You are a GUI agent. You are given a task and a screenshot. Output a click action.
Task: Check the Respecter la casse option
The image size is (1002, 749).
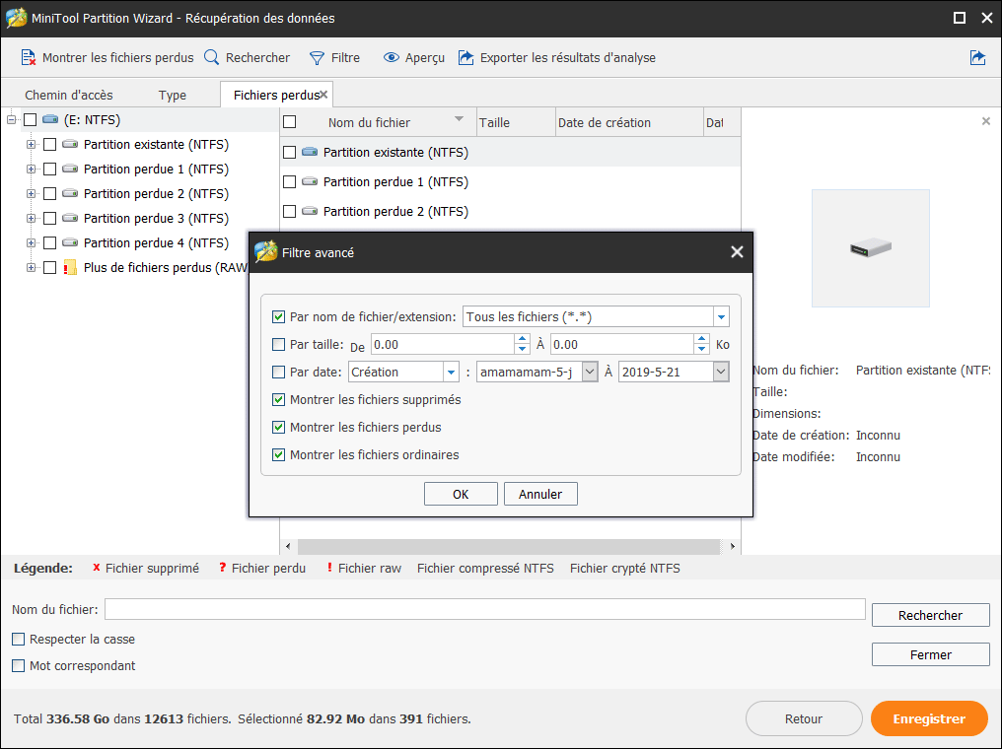[x=19, y=640]
